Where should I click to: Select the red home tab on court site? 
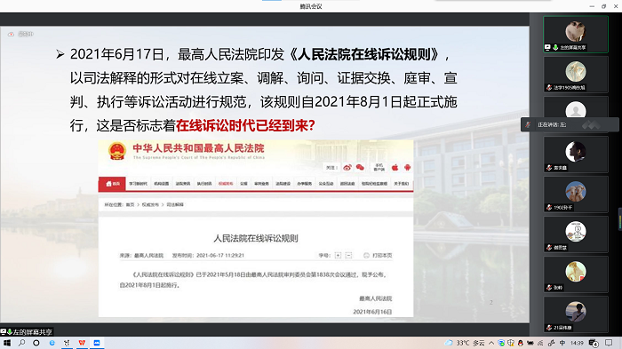pyautogui.click(x=112, y=184)
